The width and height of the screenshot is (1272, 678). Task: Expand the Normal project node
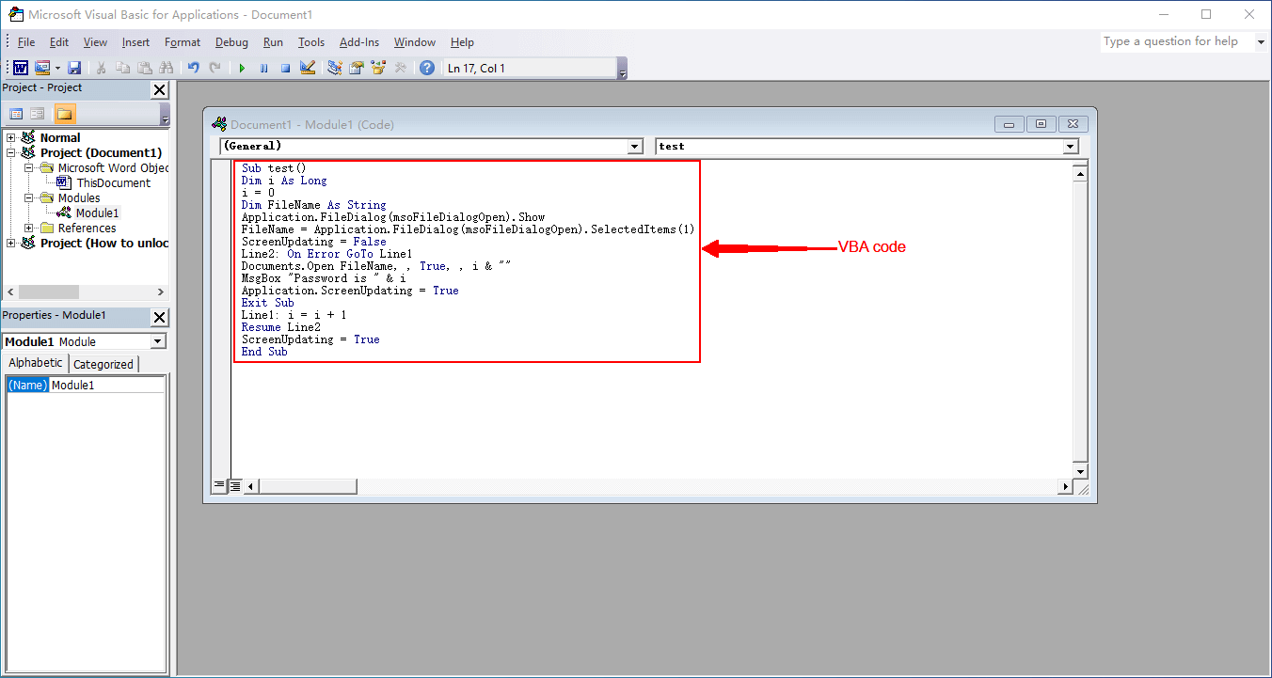[11, 137]
